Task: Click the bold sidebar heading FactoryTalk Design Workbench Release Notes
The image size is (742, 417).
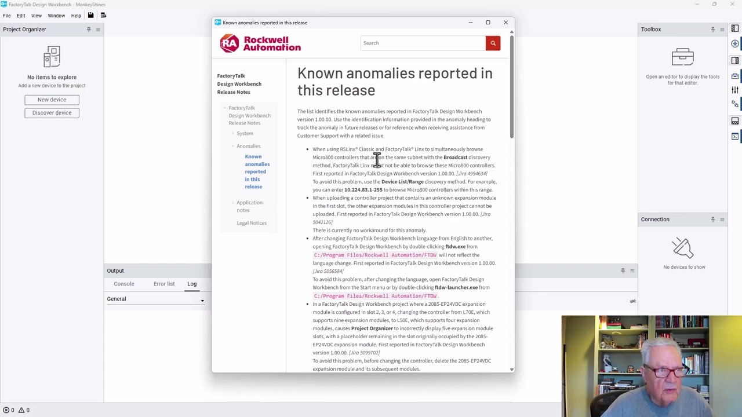Action: point(239,84)
